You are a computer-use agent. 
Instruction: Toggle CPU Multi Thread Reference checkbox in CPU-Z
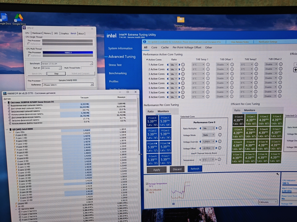pos(29,56)
